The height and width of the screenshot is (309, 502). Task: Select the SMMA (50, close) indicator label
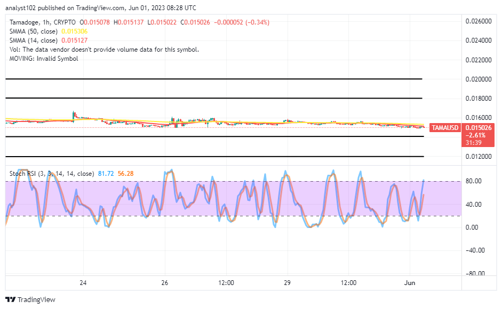(34, 31)
